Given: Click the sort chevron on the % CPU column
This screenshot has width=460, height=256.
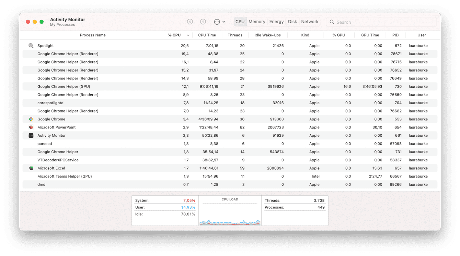Looking at the screenshot, I should click(187, 35).
